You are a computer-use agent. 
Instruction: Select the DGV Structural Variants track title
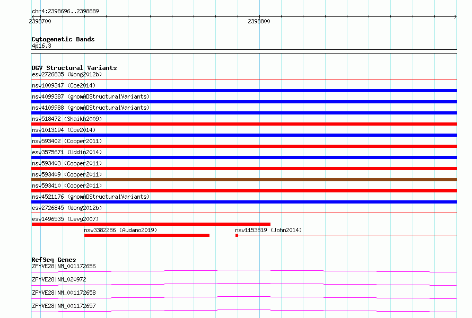click(x=74, y=68)
